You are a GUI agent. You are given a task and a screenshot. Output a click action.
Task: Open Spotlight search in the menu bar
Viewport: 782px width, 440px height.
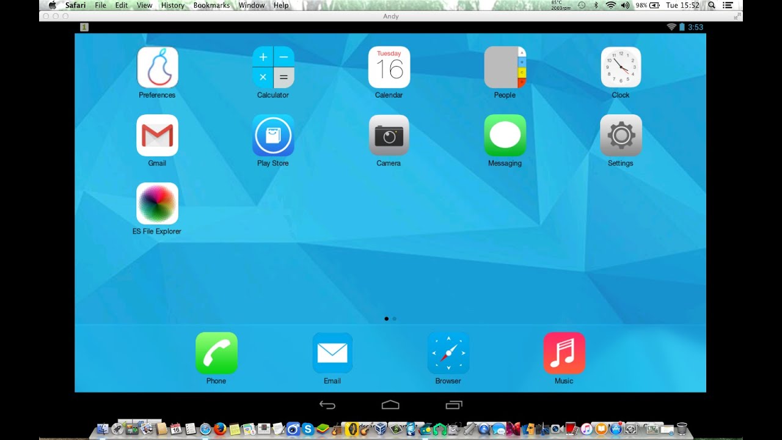click(711, 5)
